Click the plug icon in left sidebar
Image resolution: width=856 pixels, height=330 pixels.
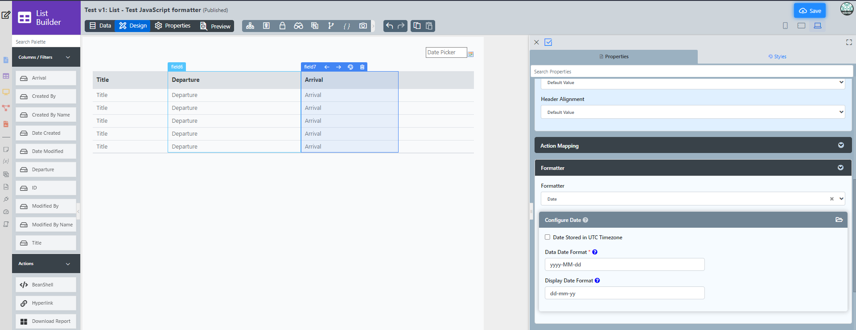click(6, 199)
